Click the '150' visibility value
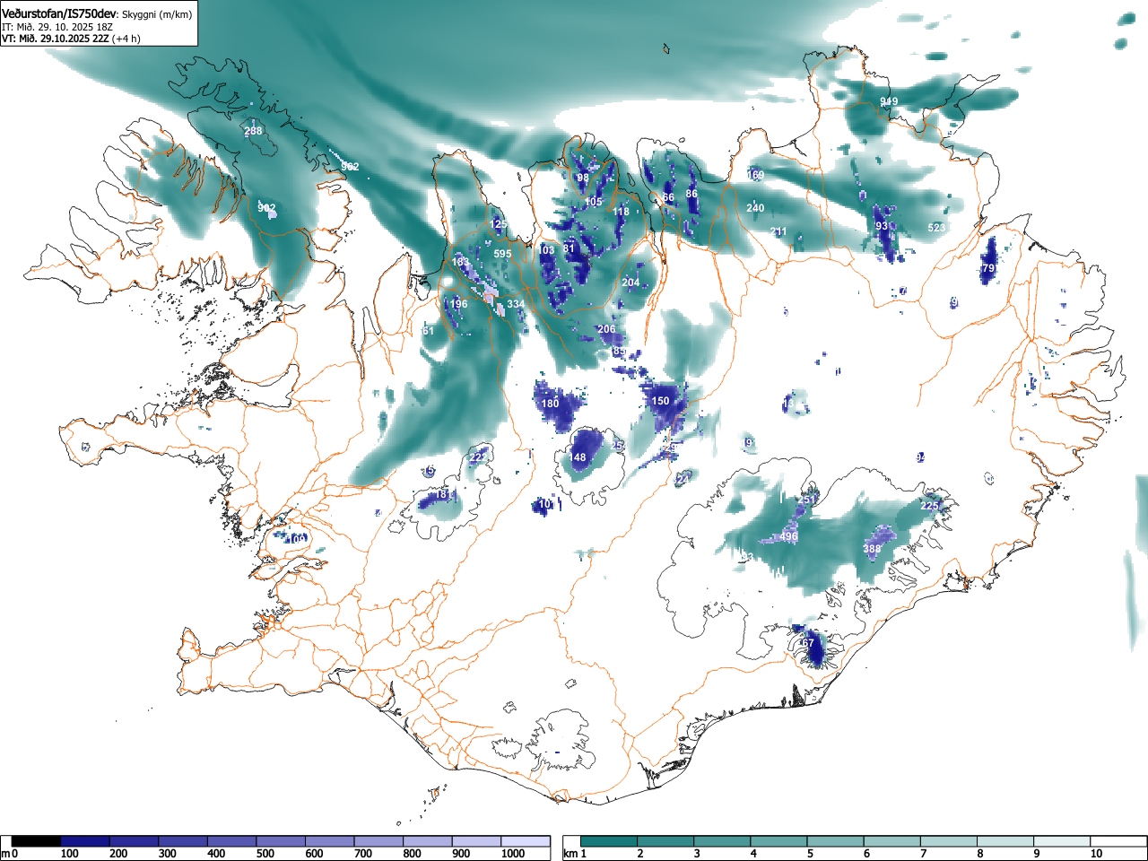 [660, 401]
